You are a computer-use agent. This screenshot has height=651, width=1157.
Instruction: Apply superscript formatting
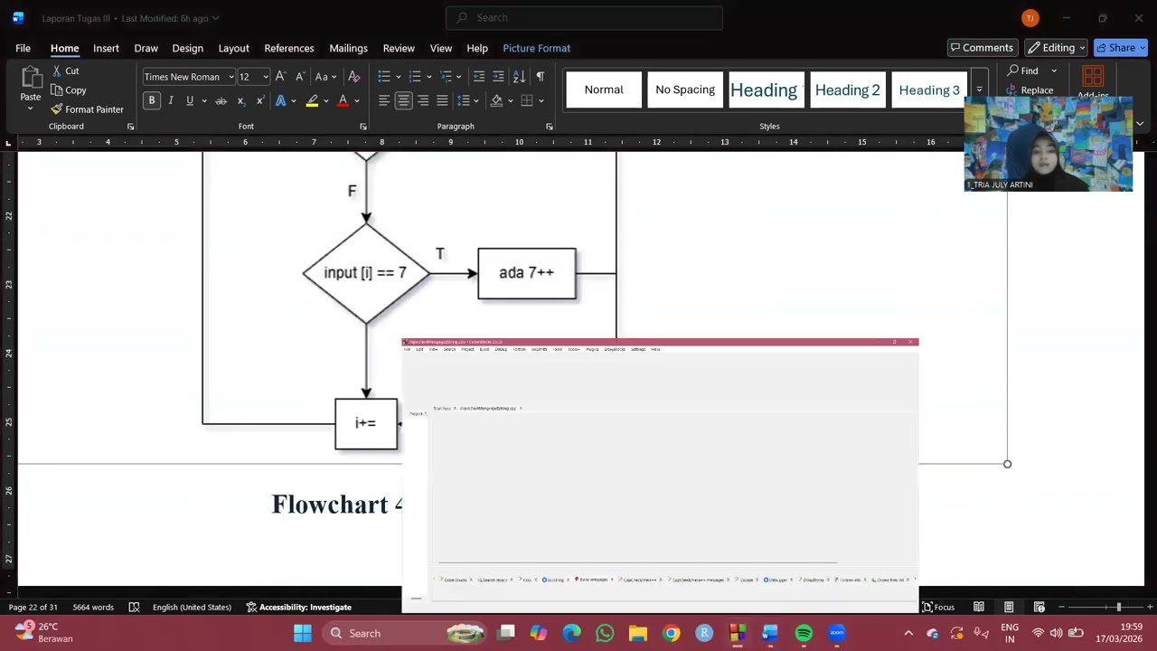point(259,100)
